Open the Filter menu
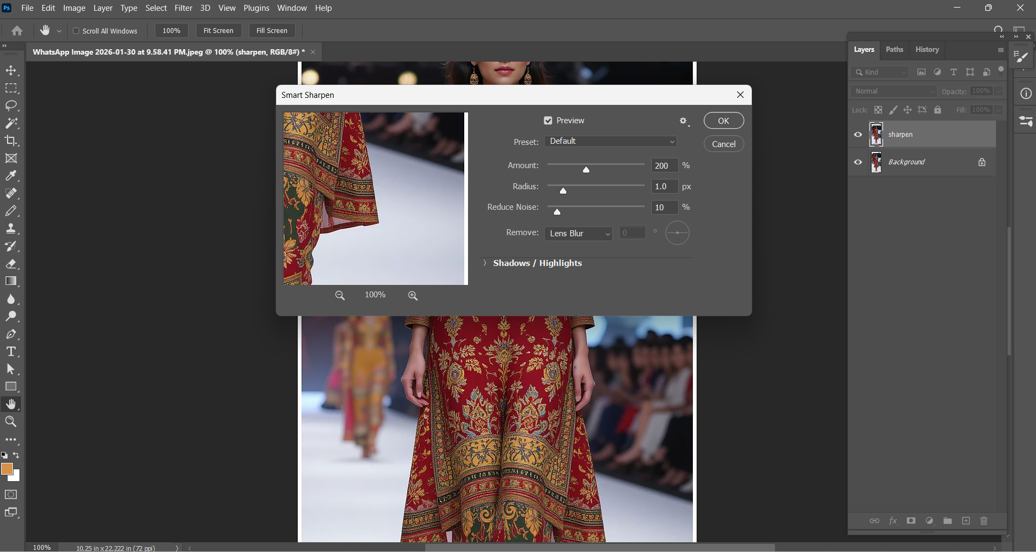 (x=183, y=8)
